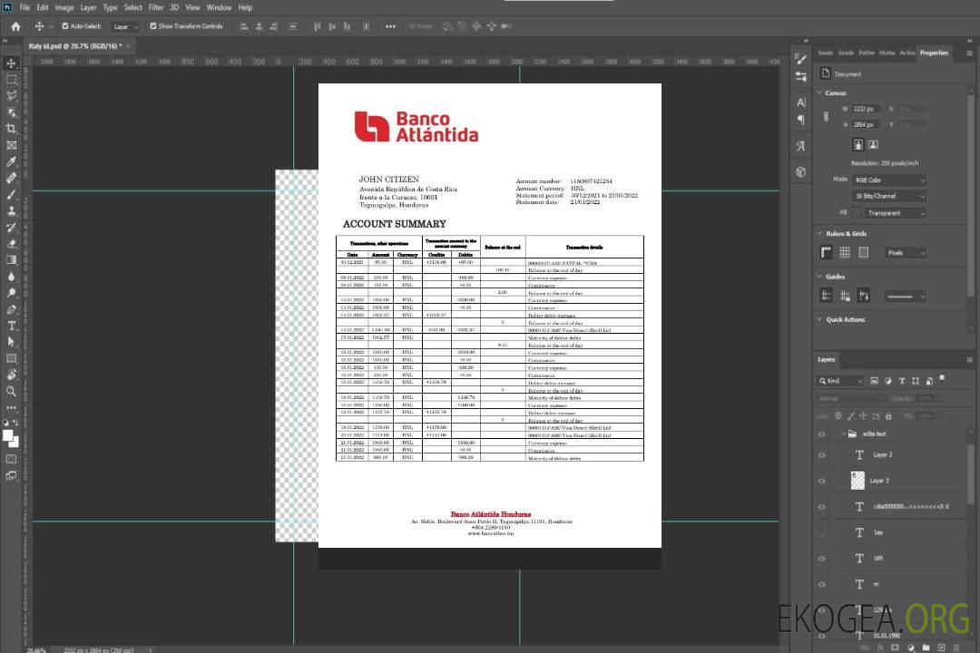The height and width of the screenshot is (653, 980).
Task: Change screen mode from the toolbar
Action: pos(11,475)
